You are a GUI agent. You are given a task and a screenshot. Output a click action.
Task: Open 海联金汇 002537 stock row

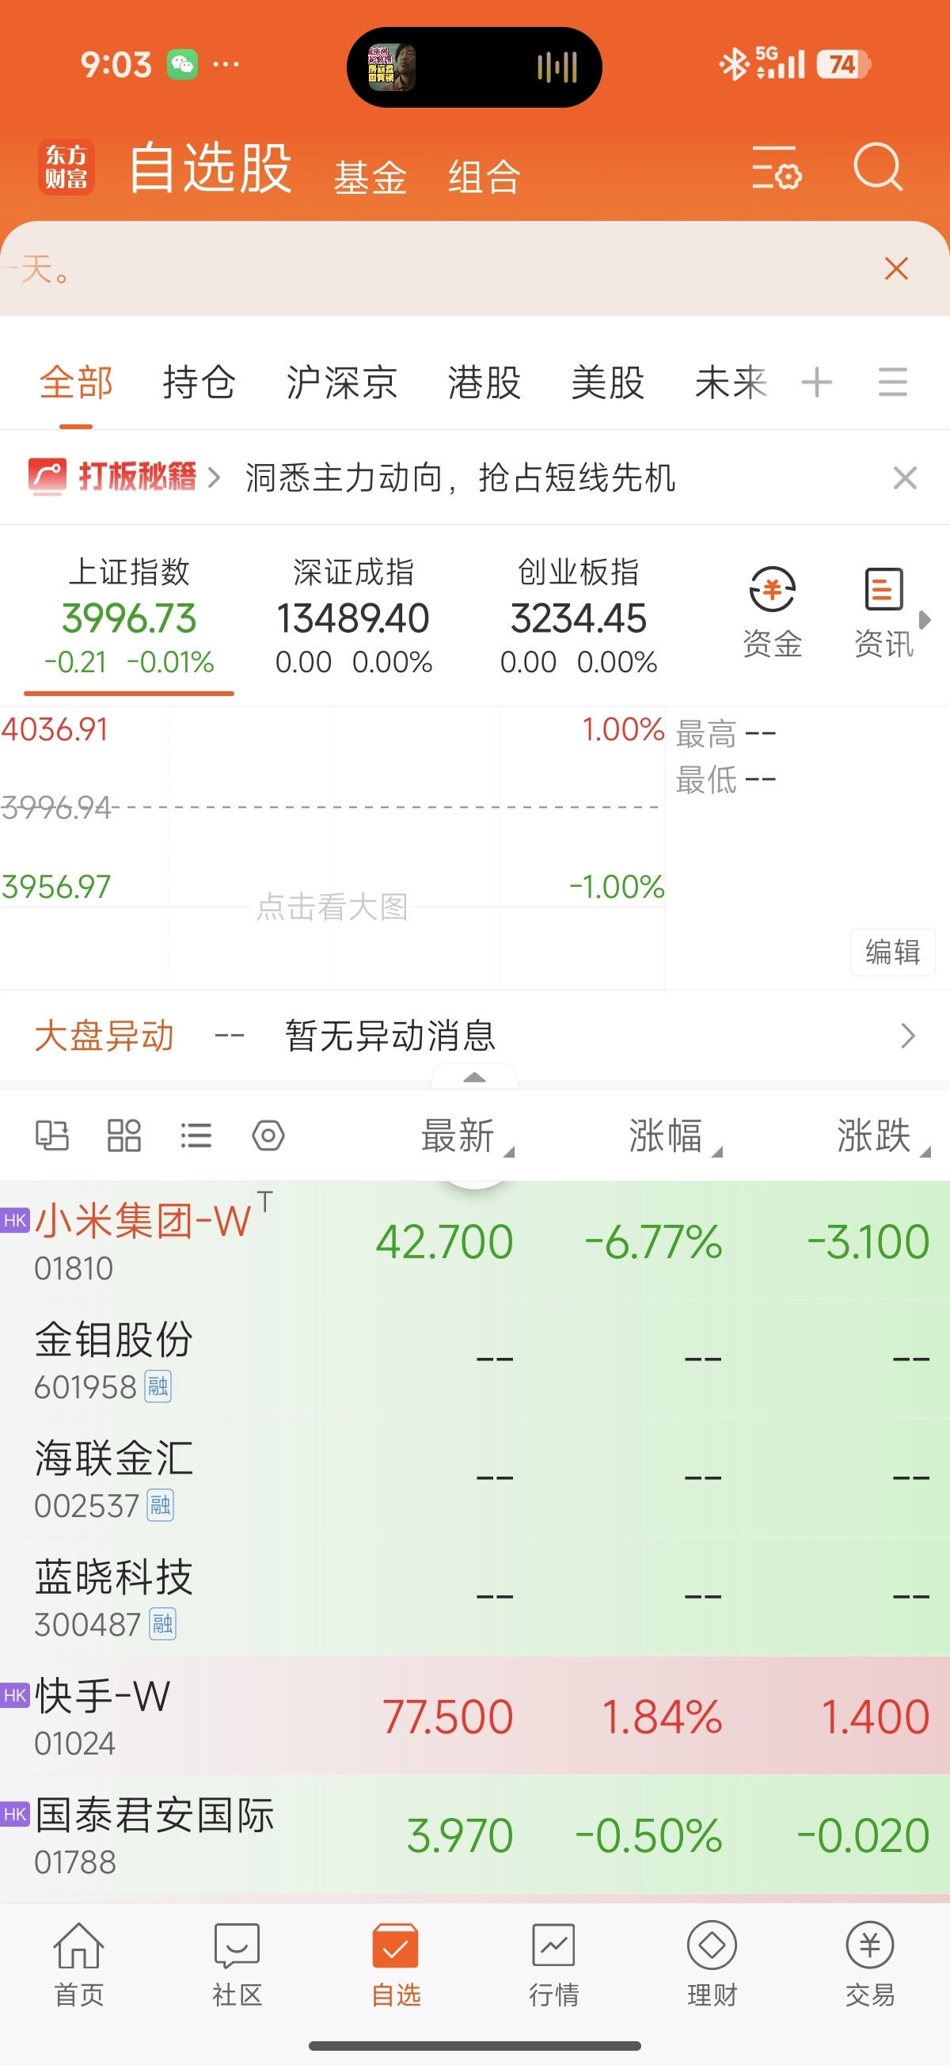pyautogui.click(x=474, y=1478)
